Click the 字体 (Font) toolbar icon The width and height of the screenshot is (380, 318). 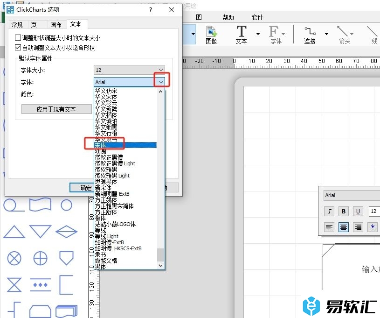pyautogui.click(x=276, y=35)
